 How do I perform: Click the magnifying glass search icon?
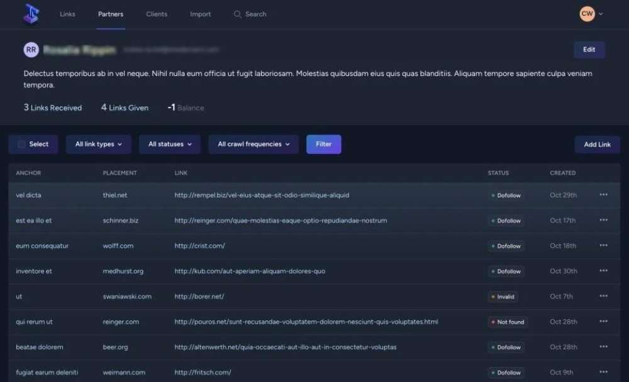pyautogui.click(x=237, y=14)
